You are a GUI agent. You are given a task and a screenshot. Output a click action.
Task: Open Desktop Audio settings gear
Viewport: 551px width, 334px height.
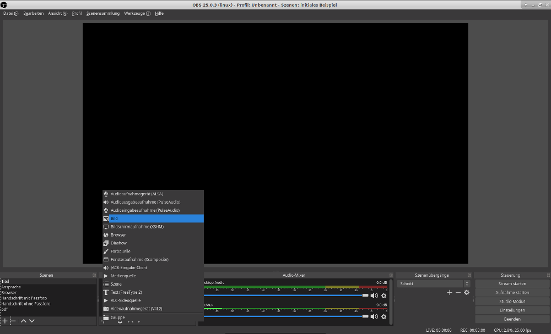[x=383, y=295]
